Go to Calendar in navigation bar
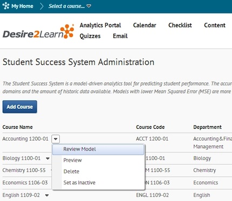The image size is (232, 201). 145,25
